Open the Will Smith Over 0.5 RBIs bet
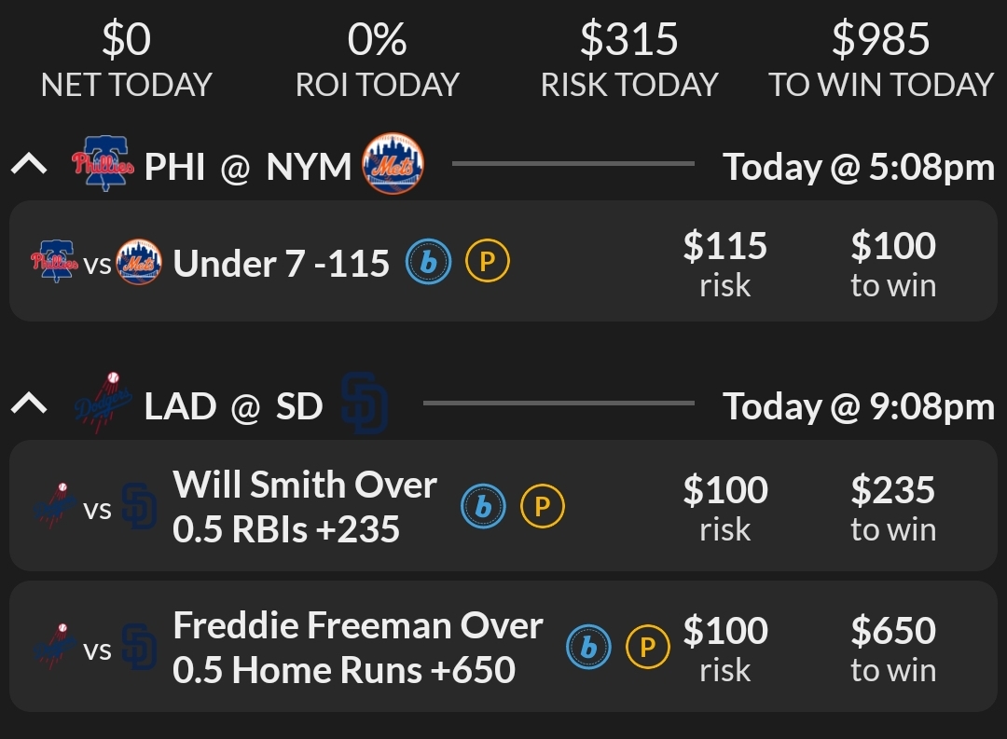This screenshot has height=739, width=1007. pos(305,507)
